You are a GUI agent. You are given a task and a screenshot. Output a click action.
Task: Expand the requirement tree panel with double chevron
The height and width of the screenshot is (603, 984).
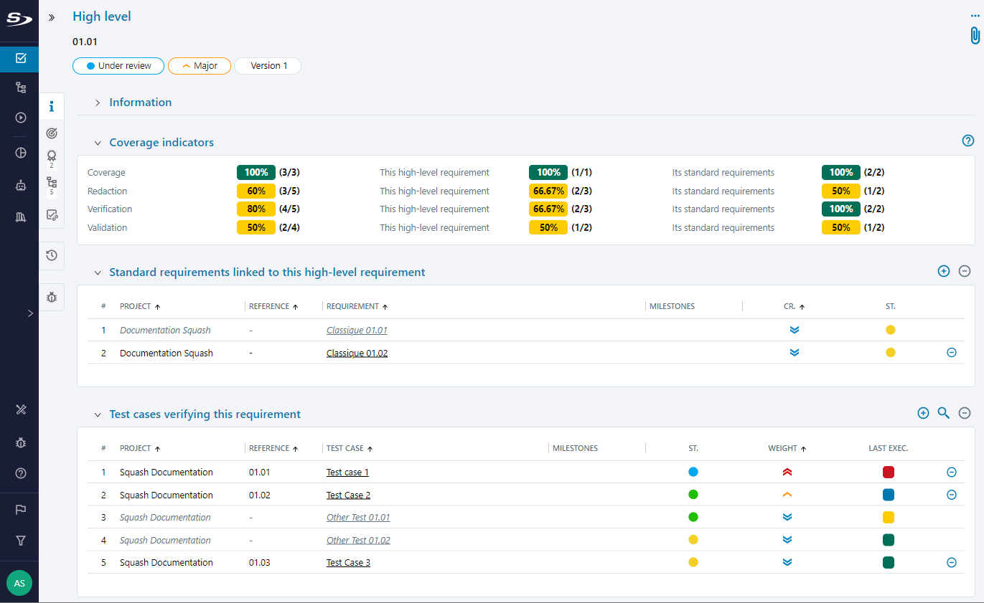tap(52, 17)
